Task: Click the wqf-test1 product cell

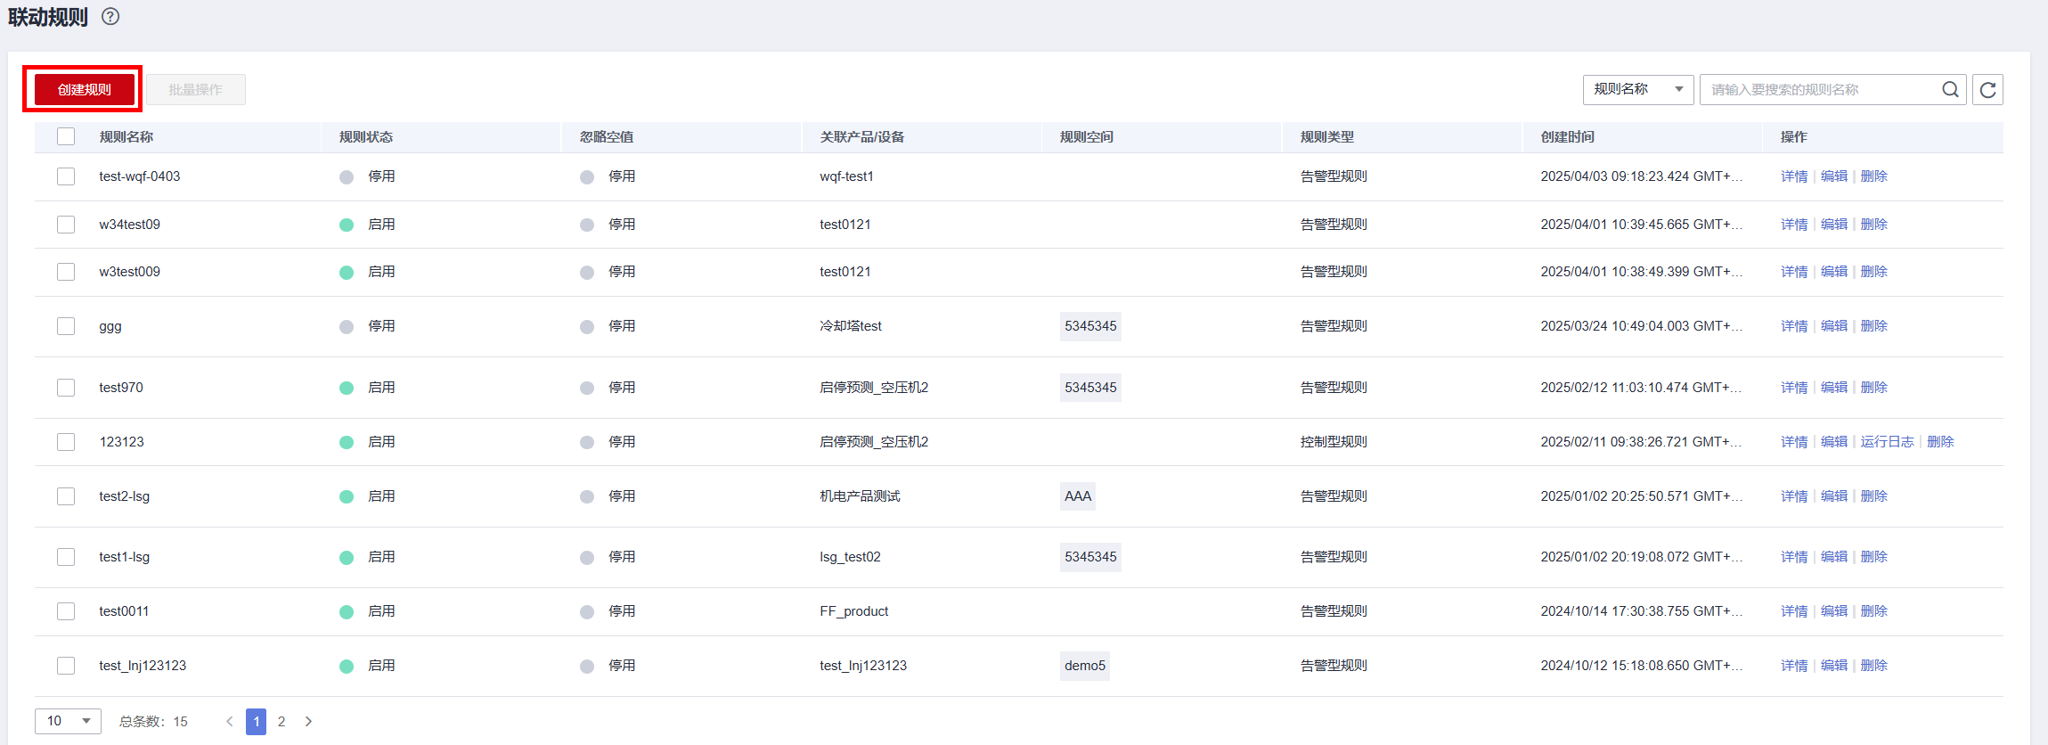Action: click(846, 176)
